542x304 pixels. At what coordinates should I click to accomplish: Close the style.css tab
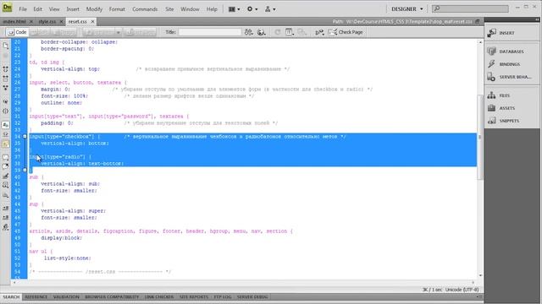point(62,21)
